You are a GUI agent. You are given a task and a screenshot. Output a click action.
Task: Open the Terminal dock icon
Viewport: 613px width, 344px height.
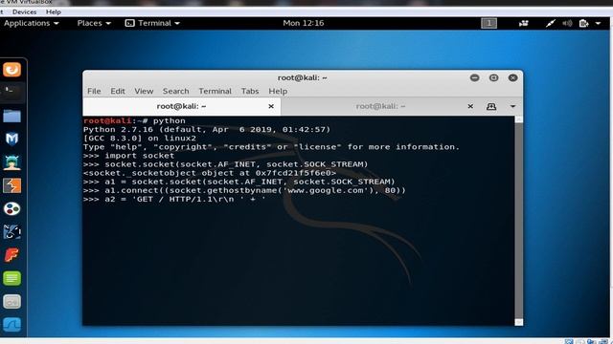[11, 92]
